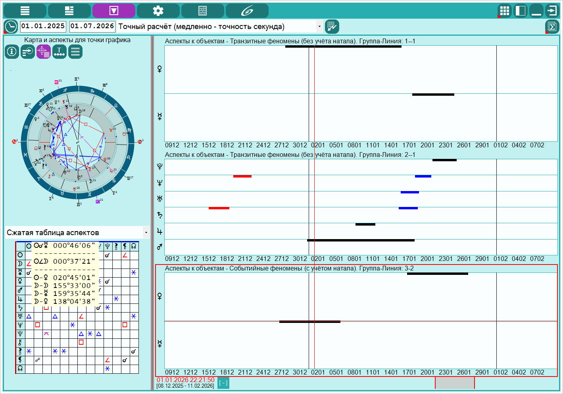Click the graph title ending 'Группа-Линия: 2--1'

[x=290, y=155]
